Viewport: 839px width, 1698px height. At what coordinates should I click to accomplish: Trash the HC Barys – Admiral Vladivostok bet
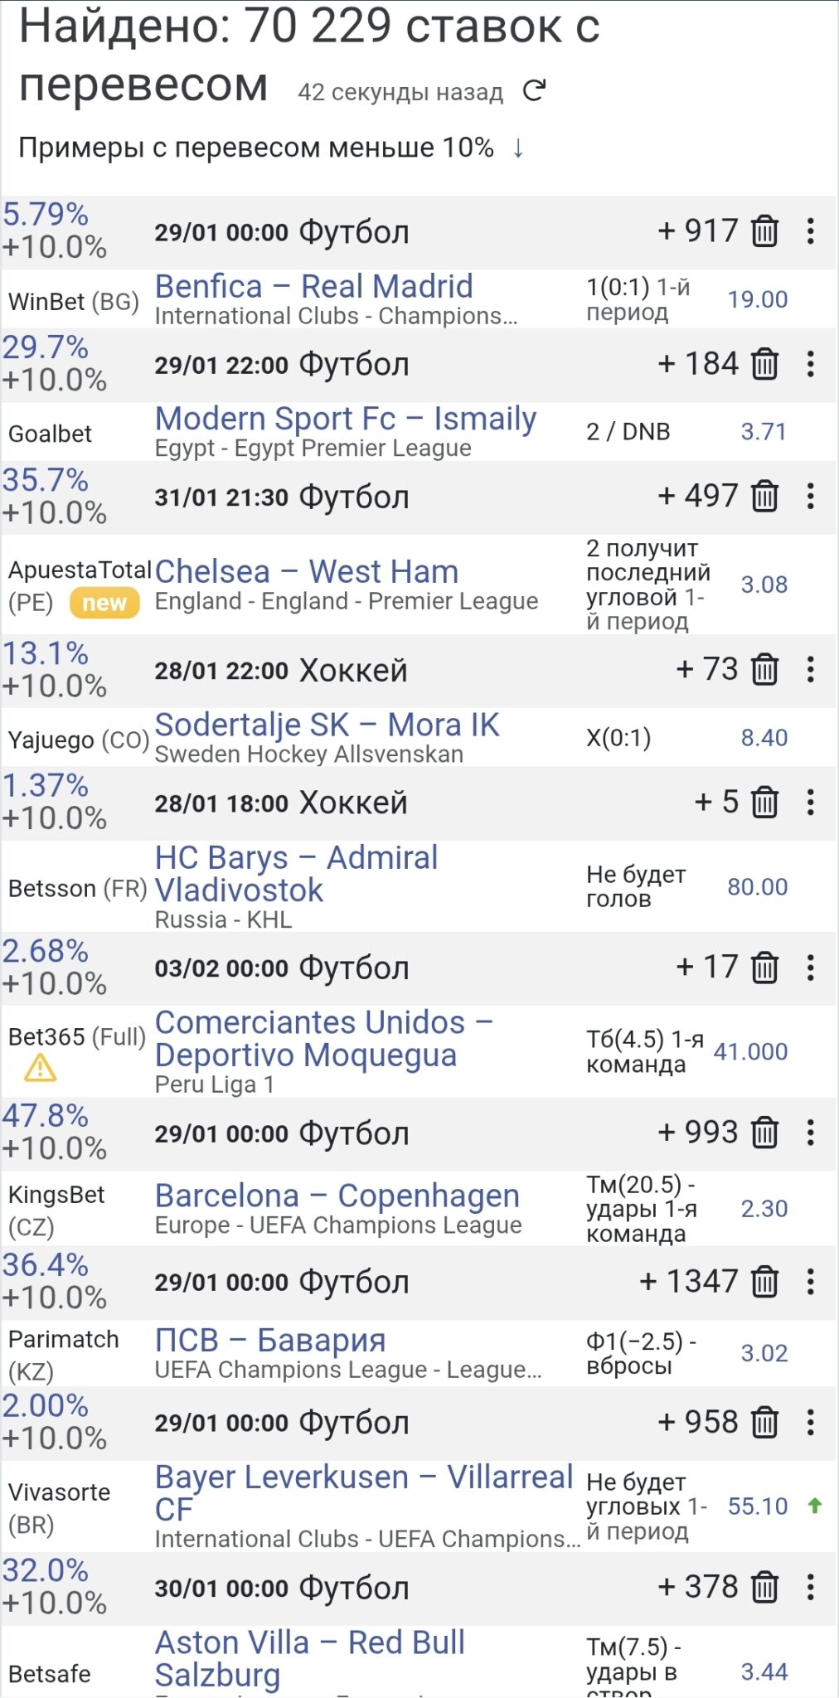pos(764,803)
